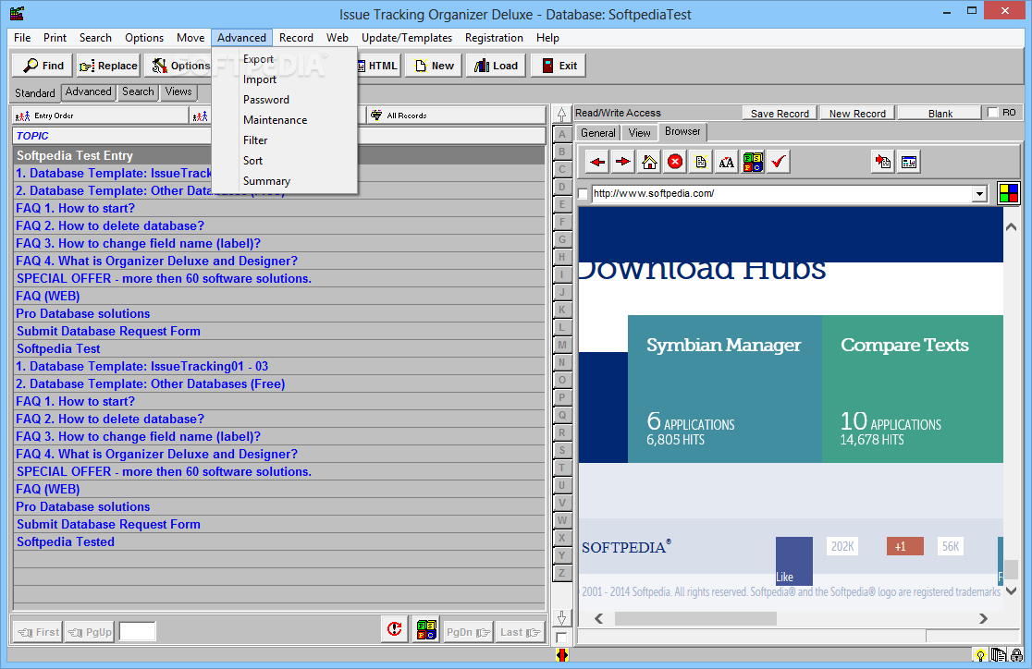Click the red checkmark icon

point(779,162)
